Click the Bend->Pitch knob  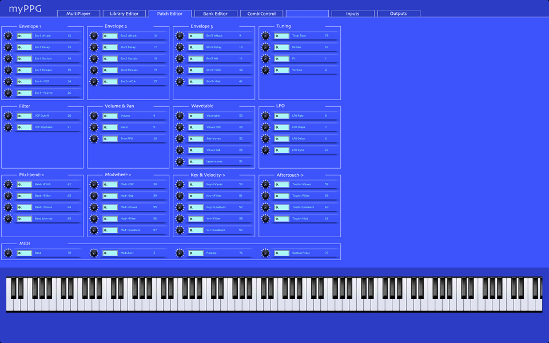8,185
